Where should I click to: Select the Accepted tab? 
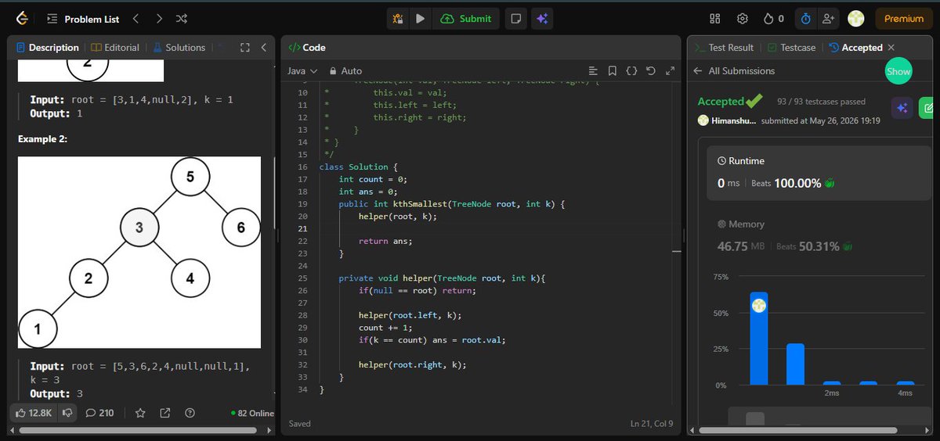tap(855, 48)
